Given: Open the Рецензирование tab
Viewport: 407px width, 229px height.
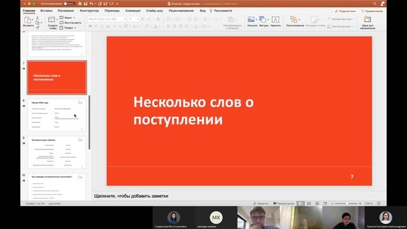Looking at the screenshot, I should 181,11.
